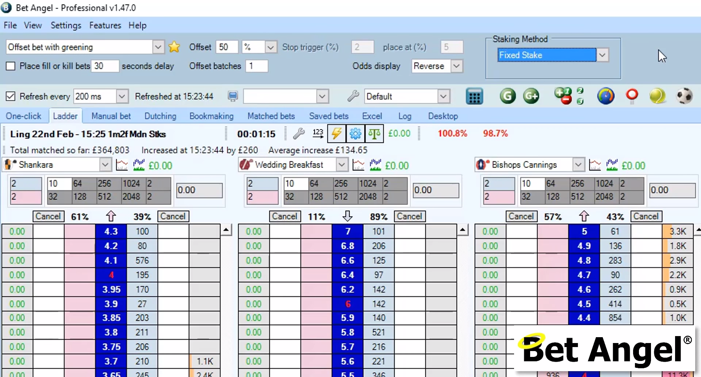Click Shankara ladder scroll up arrow
701x377 pixels.
(226, 230)
